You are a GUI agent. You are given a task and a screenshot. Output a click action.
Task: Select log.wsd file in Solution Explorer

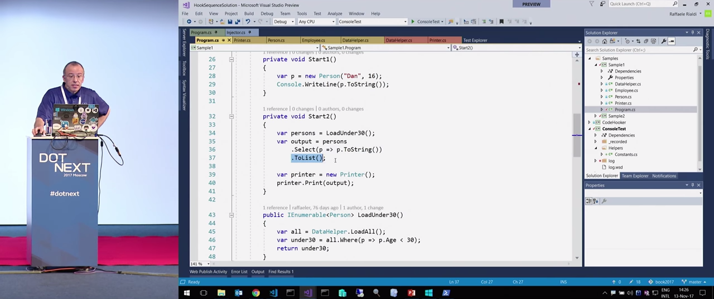coord(615,168)
